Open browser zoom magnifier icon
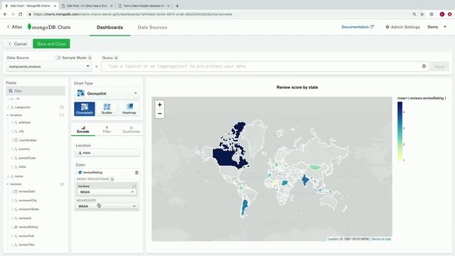455x256 pixels. (x=414, y=14)
